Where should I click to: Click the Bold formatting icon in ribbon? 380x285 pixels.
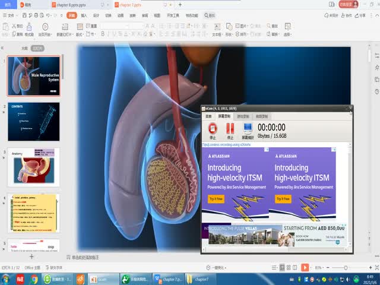[103, 34]
